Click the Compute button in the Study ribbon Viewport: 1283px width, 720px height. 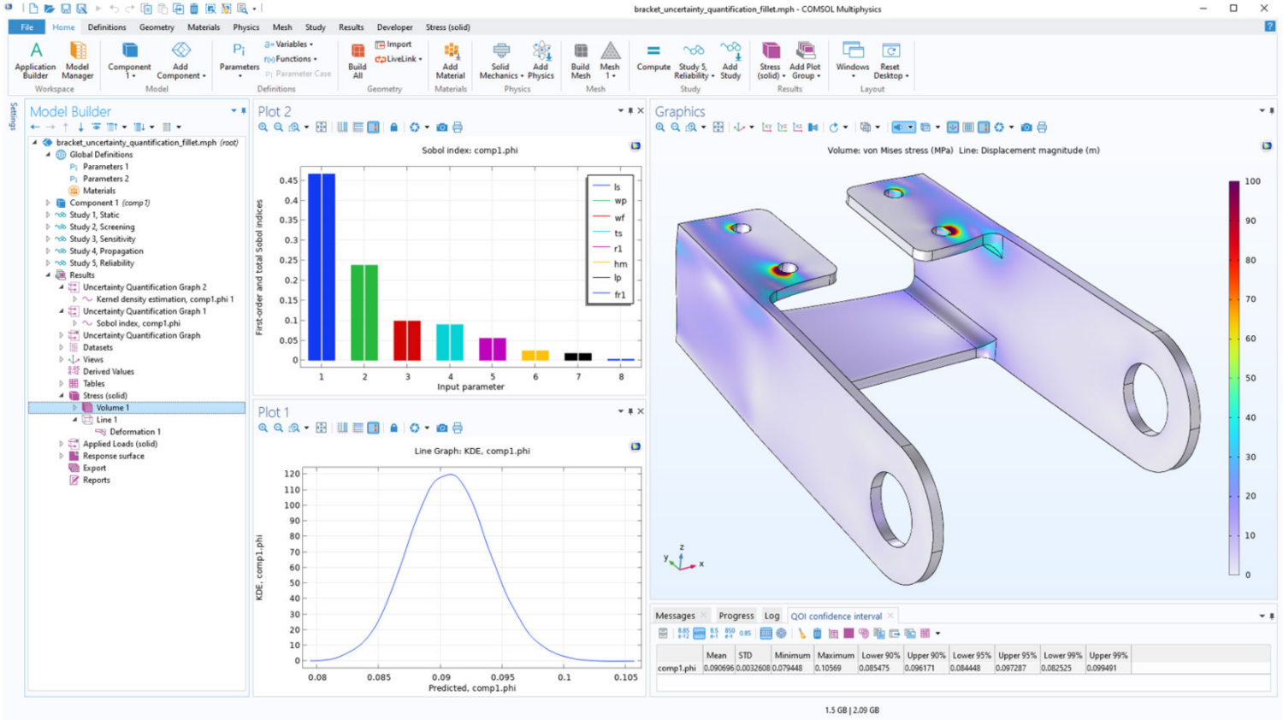[653, 60]
